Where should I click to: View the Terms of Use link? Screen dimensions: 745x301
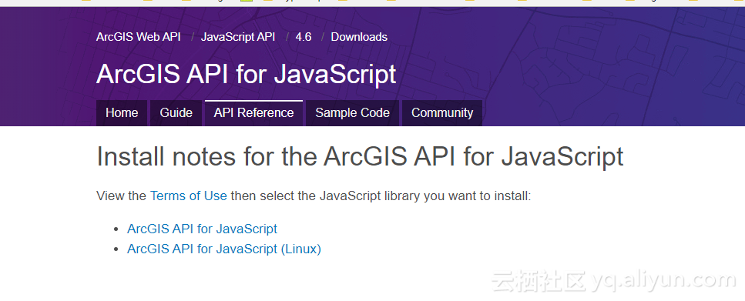(188, 196)
